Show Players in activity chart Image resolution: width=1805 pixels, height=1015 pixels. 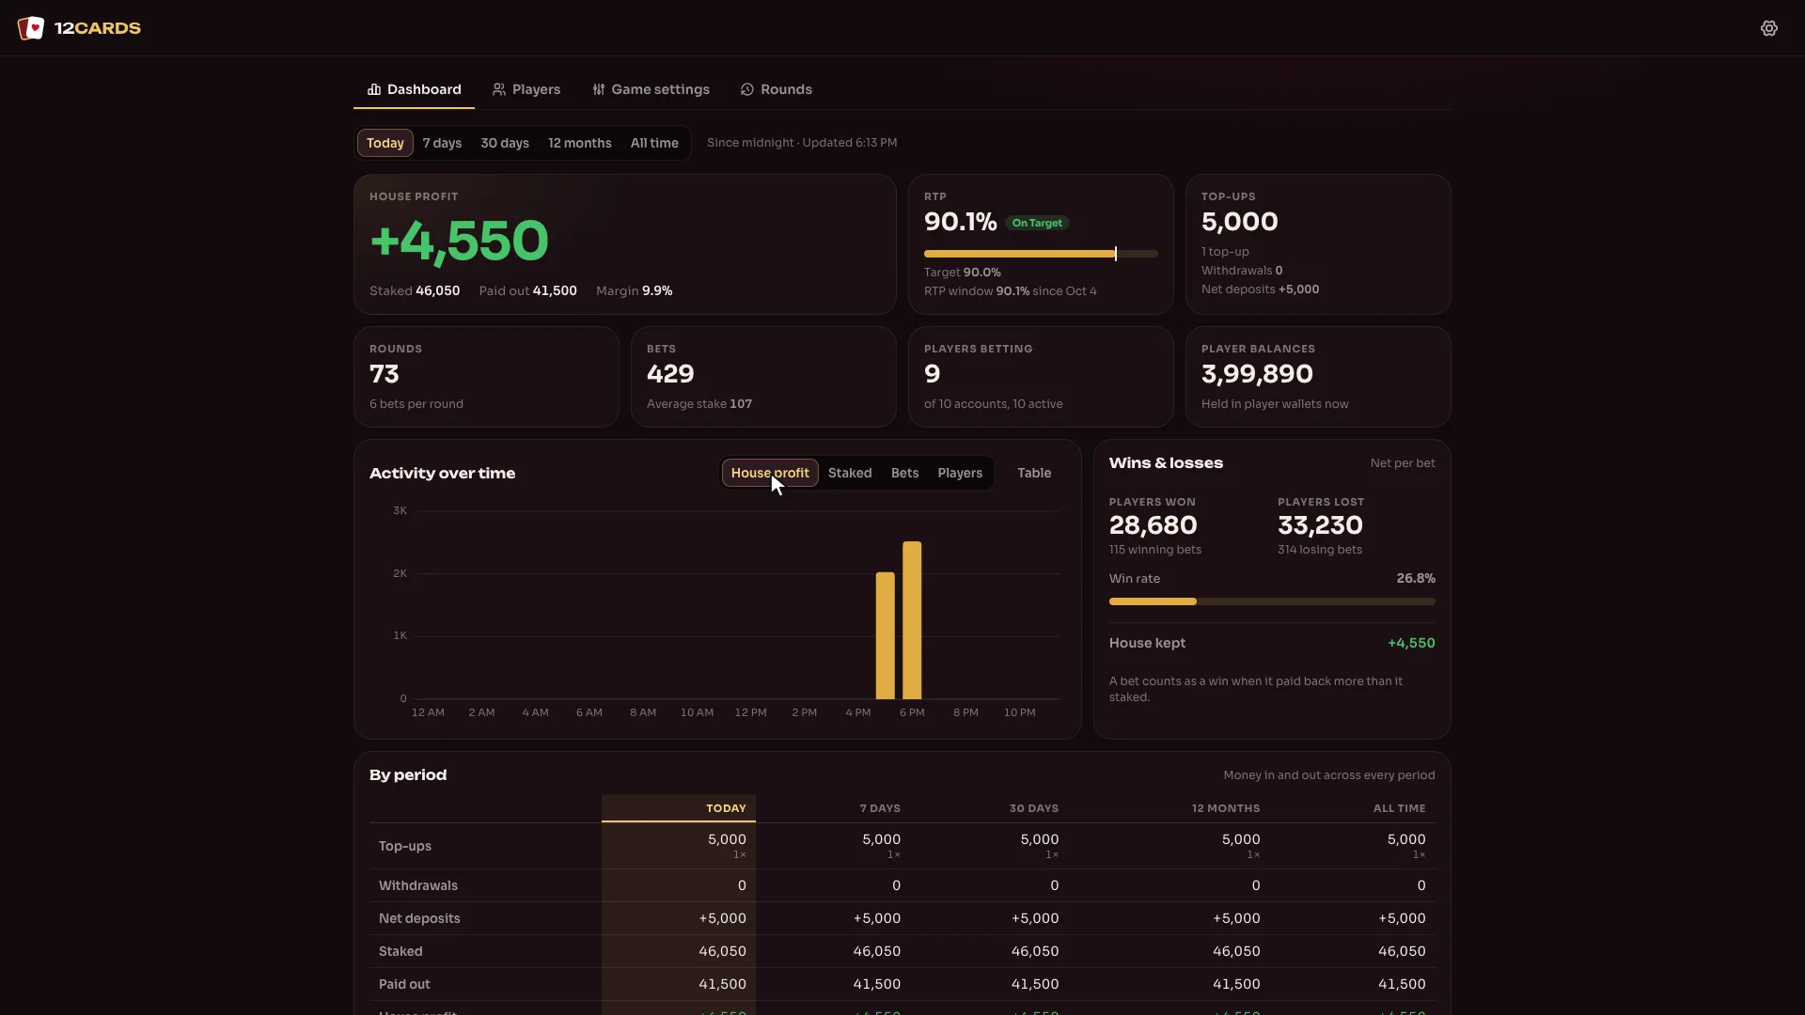tap(960, 473)
